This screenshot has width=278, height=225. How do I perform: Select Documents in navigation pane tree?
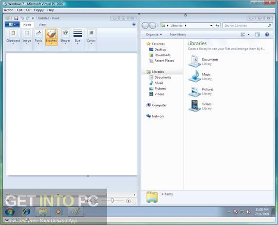pyautogui.click(x=160, y=77)
